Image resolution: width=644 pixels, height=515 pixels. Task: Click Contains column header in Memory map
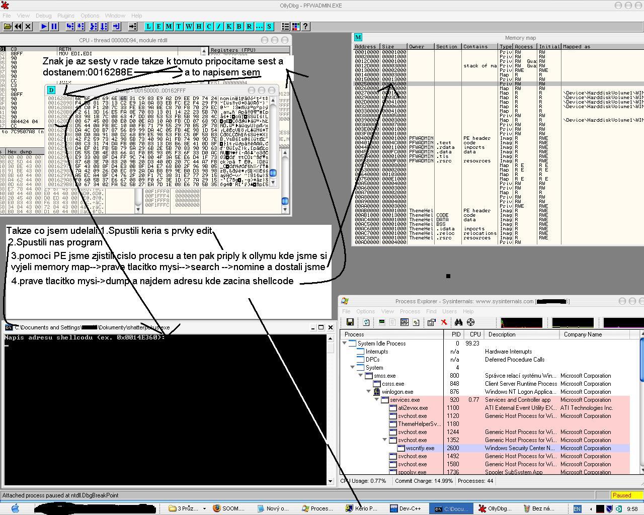pos(480,47)
